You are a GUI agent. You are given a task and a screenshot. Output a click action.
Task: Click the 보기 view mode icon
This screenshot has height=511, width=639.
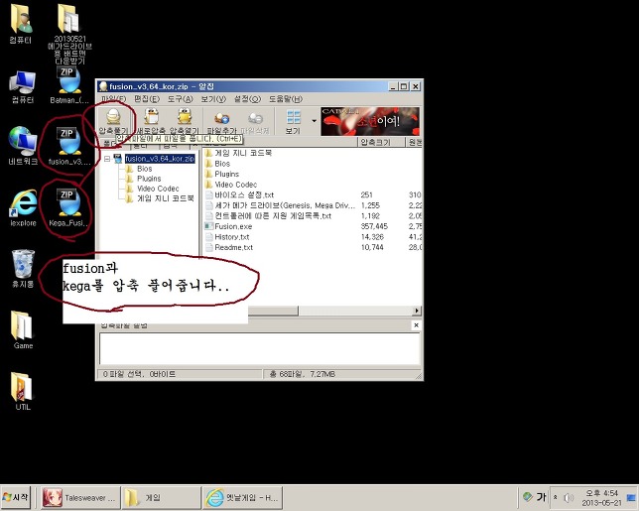[294, 121]
